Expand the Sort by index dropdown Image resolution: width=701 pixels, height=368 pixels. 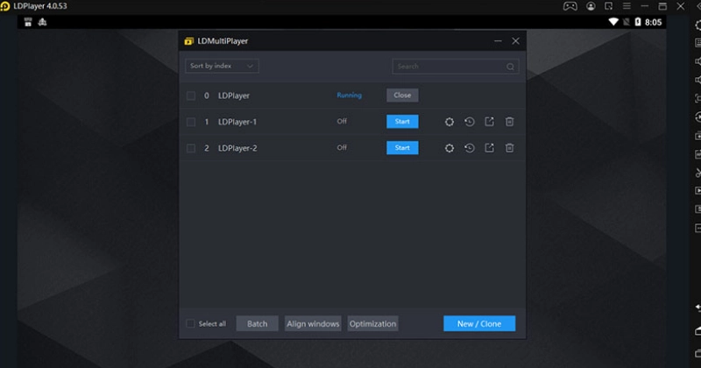coord(222,66)
